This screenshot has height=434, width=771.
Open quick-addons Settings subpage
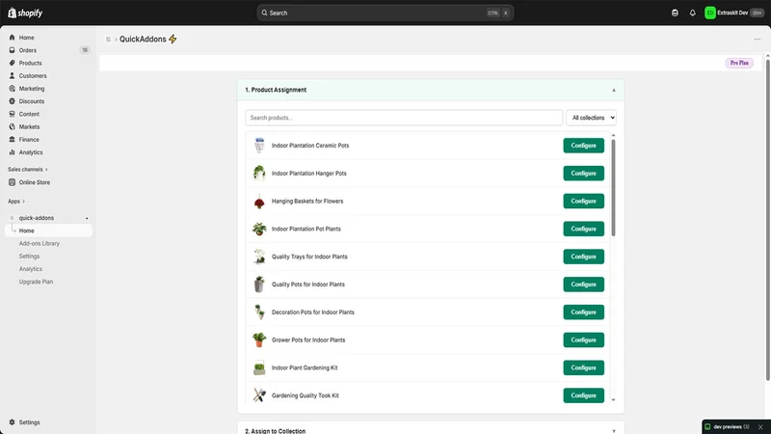[29, 257]
